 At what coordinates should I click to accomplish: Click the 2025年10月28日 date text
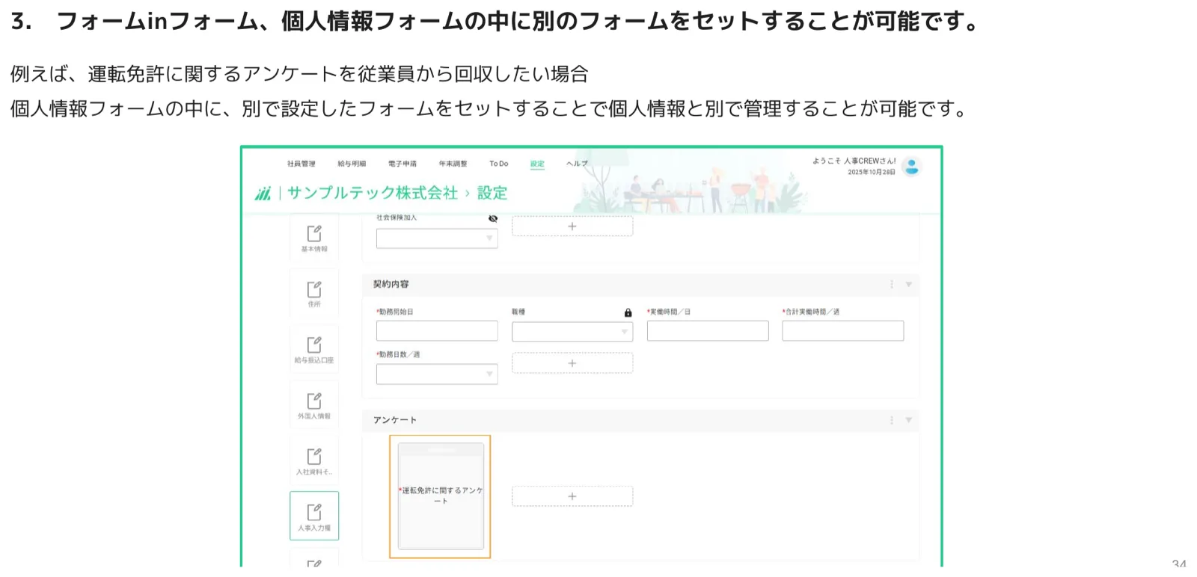(872, 172)
